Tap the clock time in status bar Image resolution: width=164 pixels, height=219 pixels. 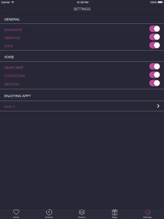click(82, 2)
